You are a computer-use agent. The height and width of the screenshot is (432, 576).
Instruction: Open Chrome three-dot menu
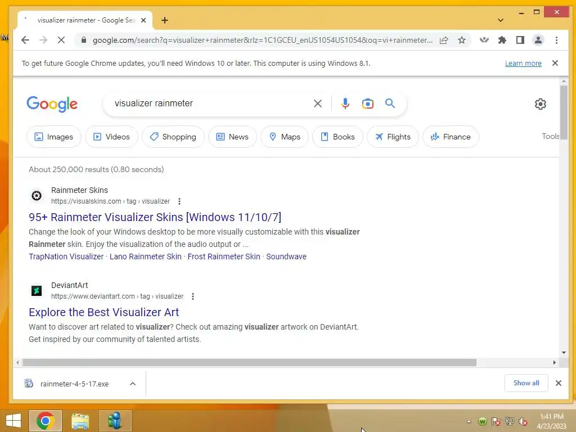pyautogui.click(x=556, y=40)
